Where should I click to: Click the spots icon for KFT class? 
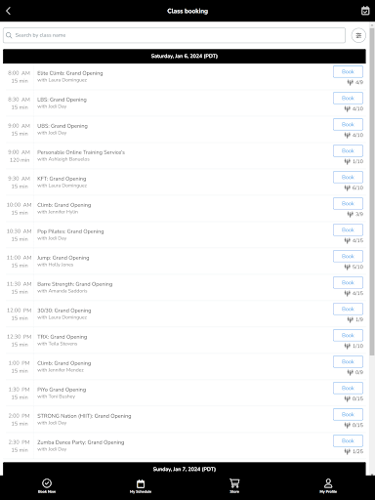point(348,187)
